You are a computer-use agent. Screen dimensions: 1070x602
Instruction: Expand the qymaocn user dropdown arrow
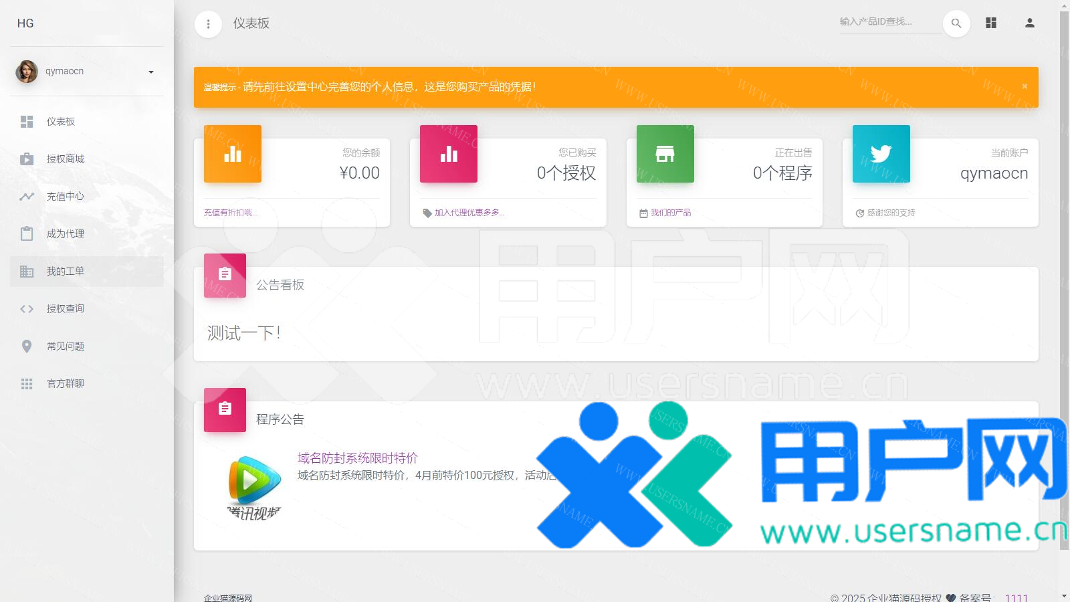[x=151, y=72]
